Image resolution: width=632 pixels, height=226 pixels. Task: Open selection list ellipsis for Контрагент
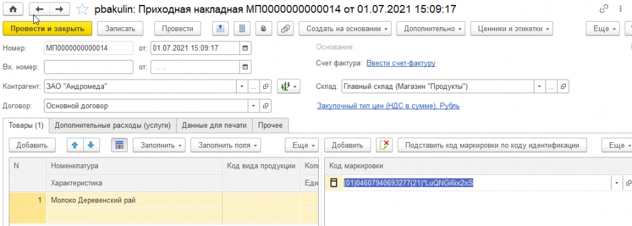(x=254, y=86)
